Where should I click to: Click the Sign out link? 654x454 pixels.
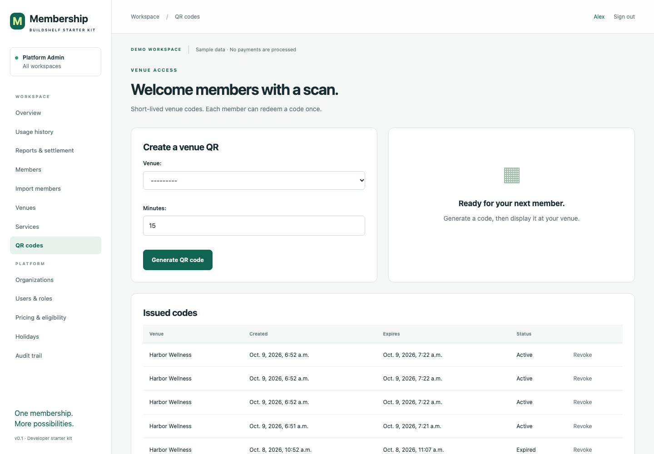coord(624,17)
